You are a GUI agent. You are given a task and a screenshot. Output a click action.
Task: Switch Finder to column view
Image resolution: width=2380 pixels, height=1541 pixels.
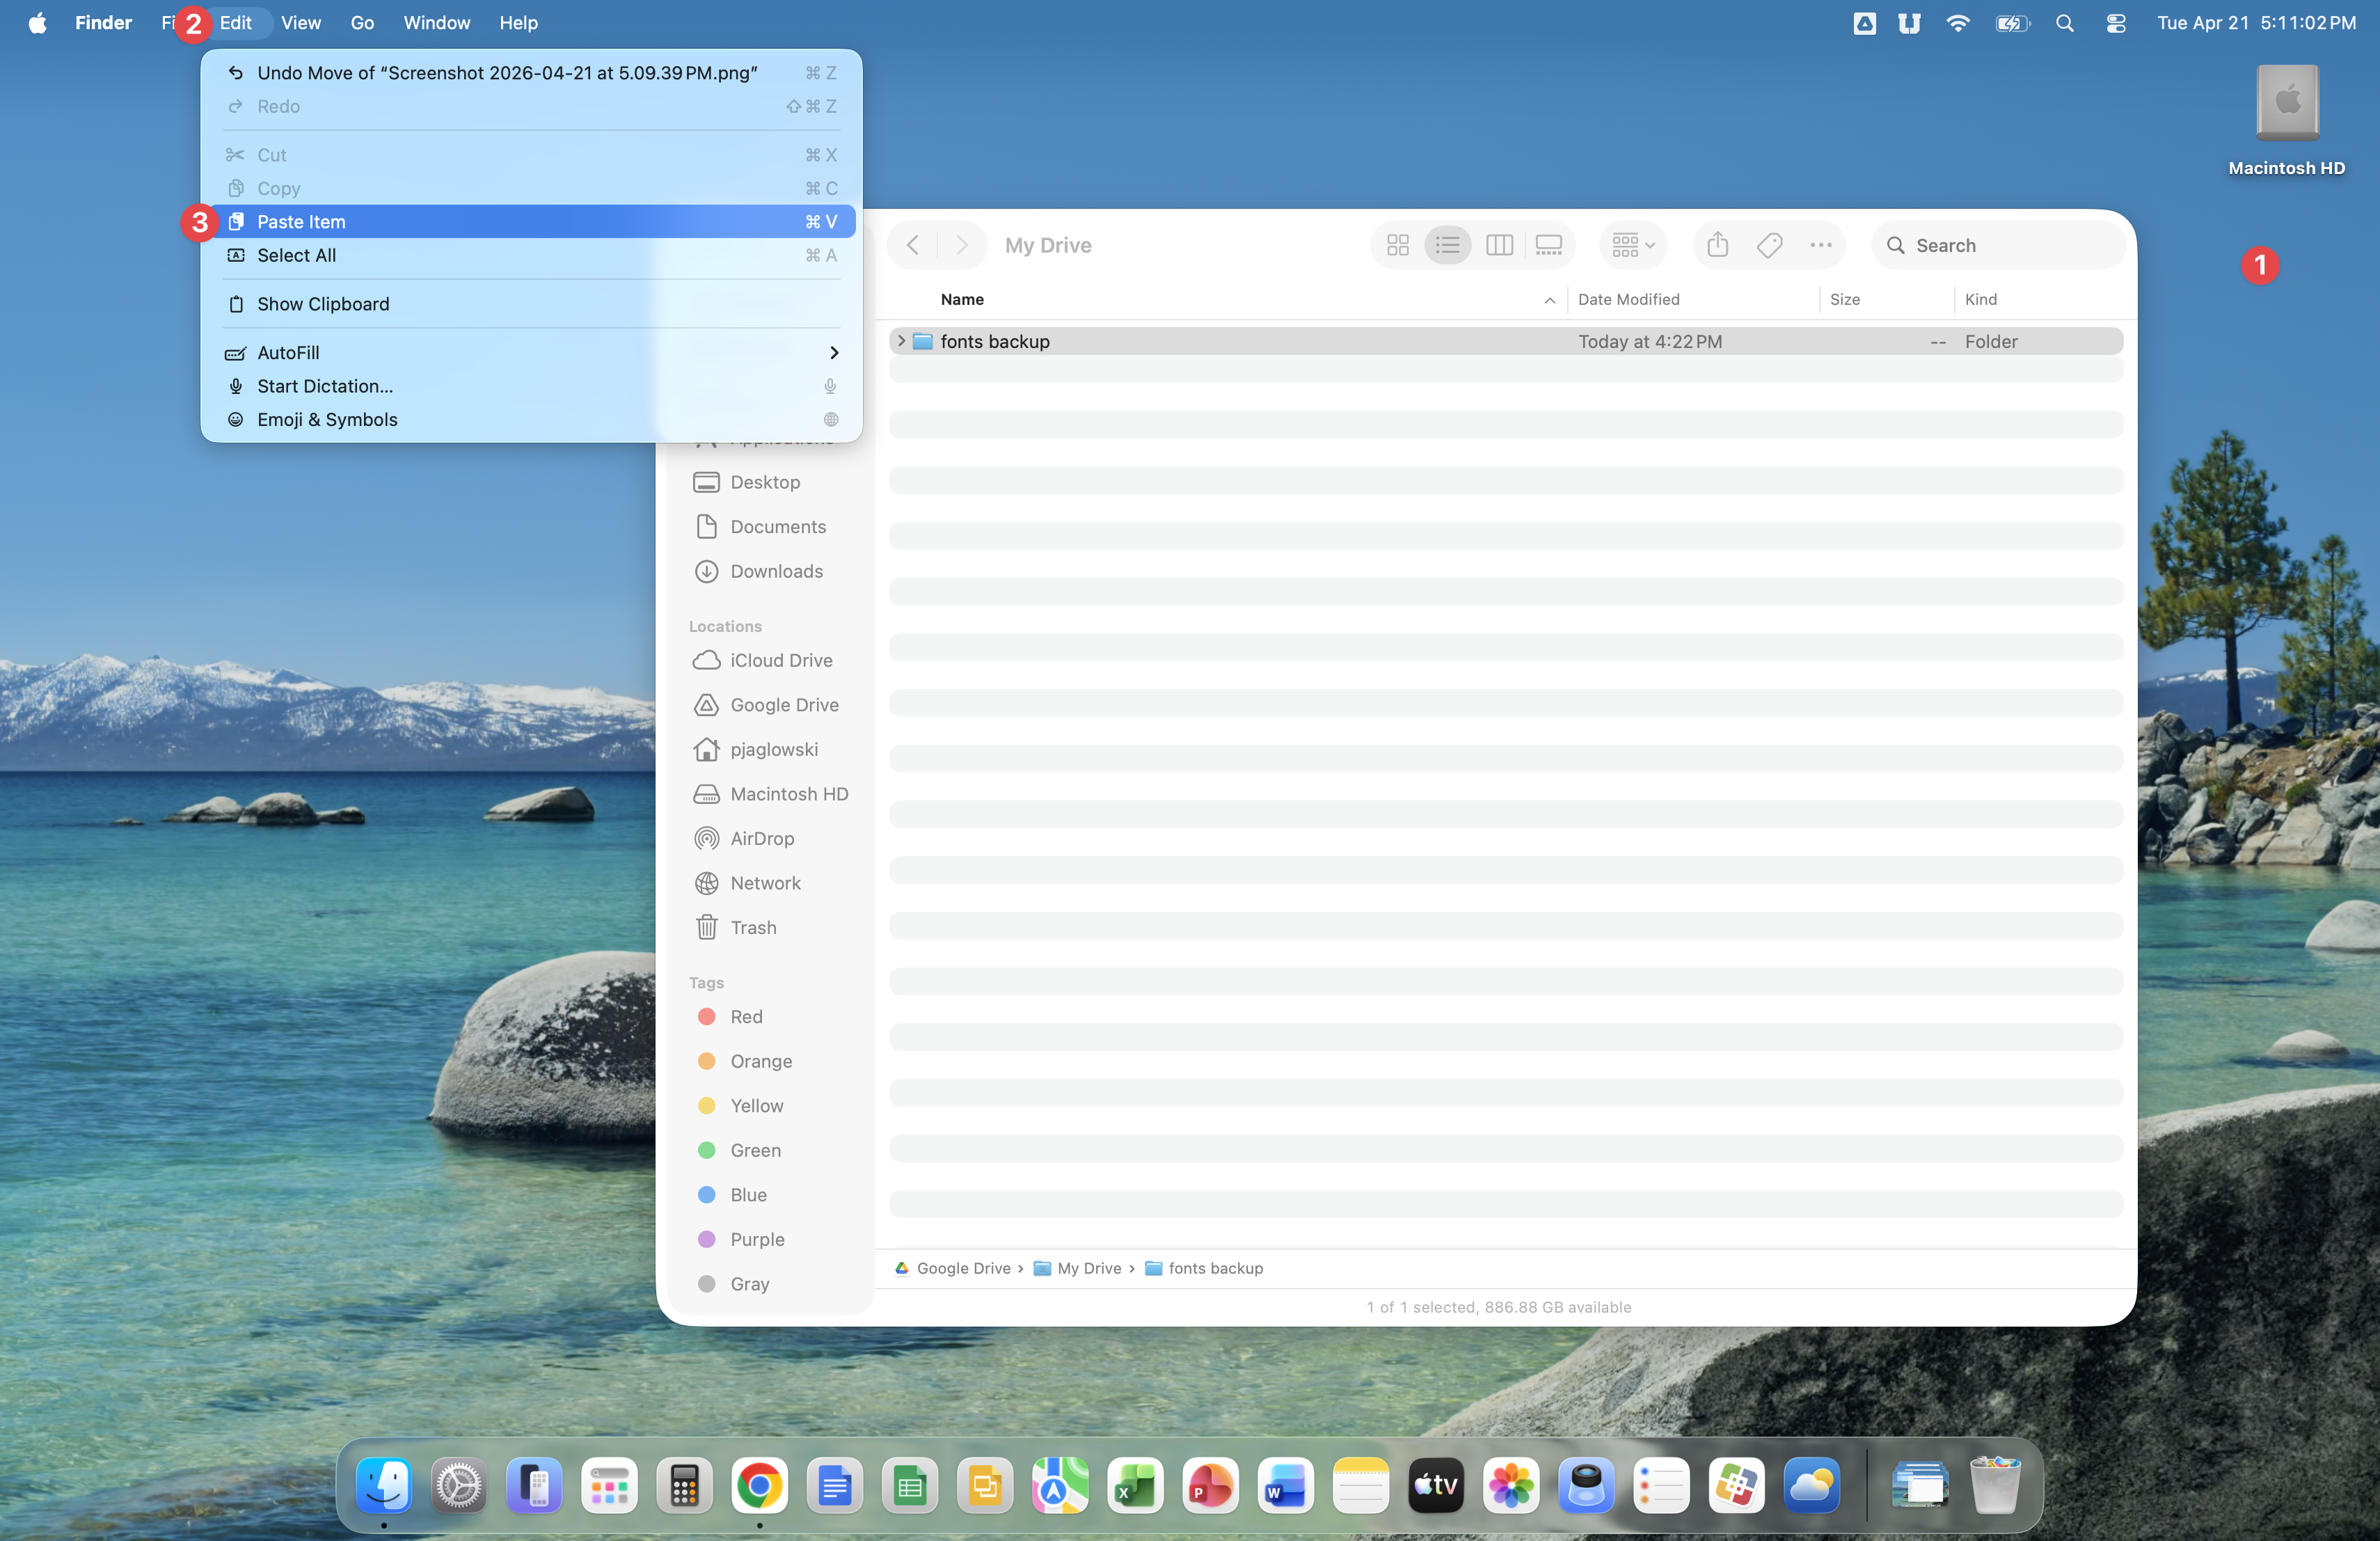[x=1498, y=245]
